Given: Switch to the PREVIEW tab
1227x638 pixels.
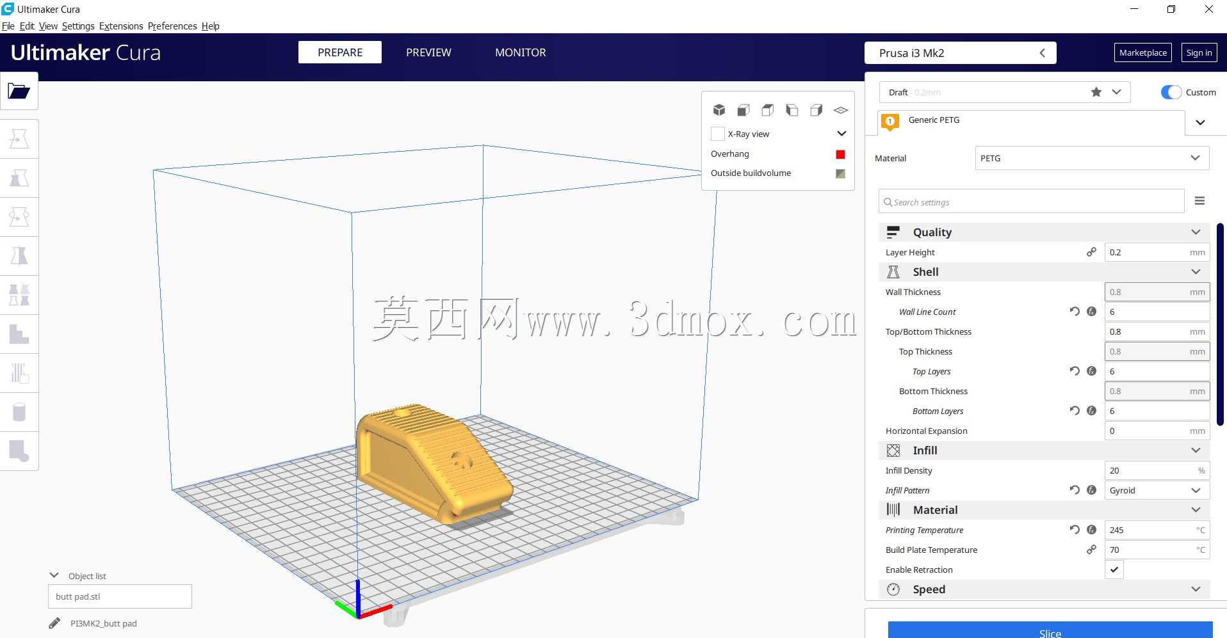Looking at the screenshot, I should coord(428,52).
